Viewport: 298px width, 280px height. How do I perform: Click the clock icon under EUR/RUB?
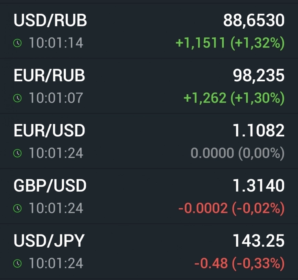(17, 98)
